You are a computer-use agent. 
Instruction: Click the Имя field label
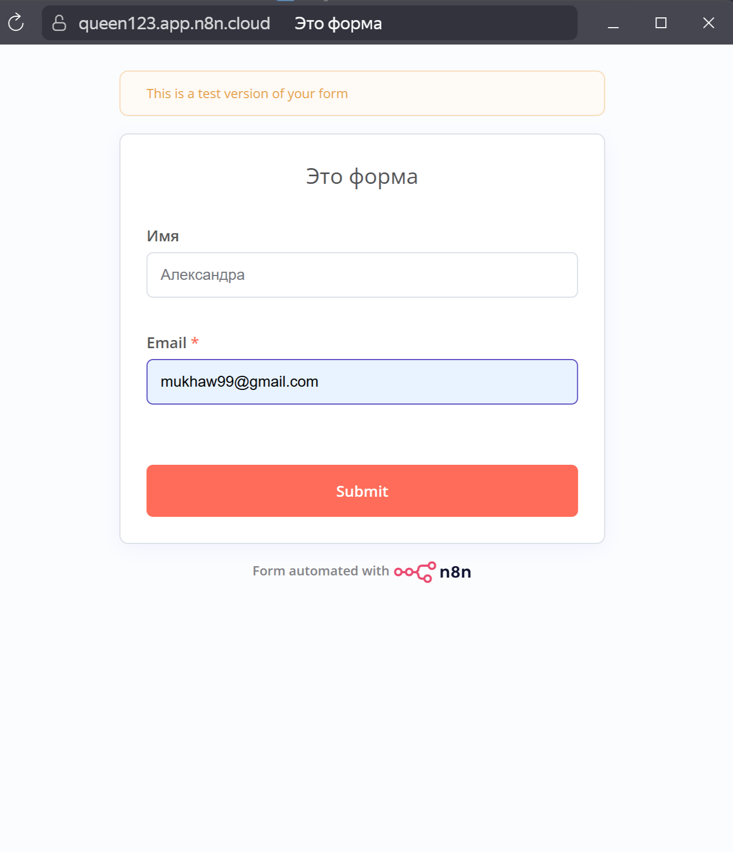(x=163, y=236)
